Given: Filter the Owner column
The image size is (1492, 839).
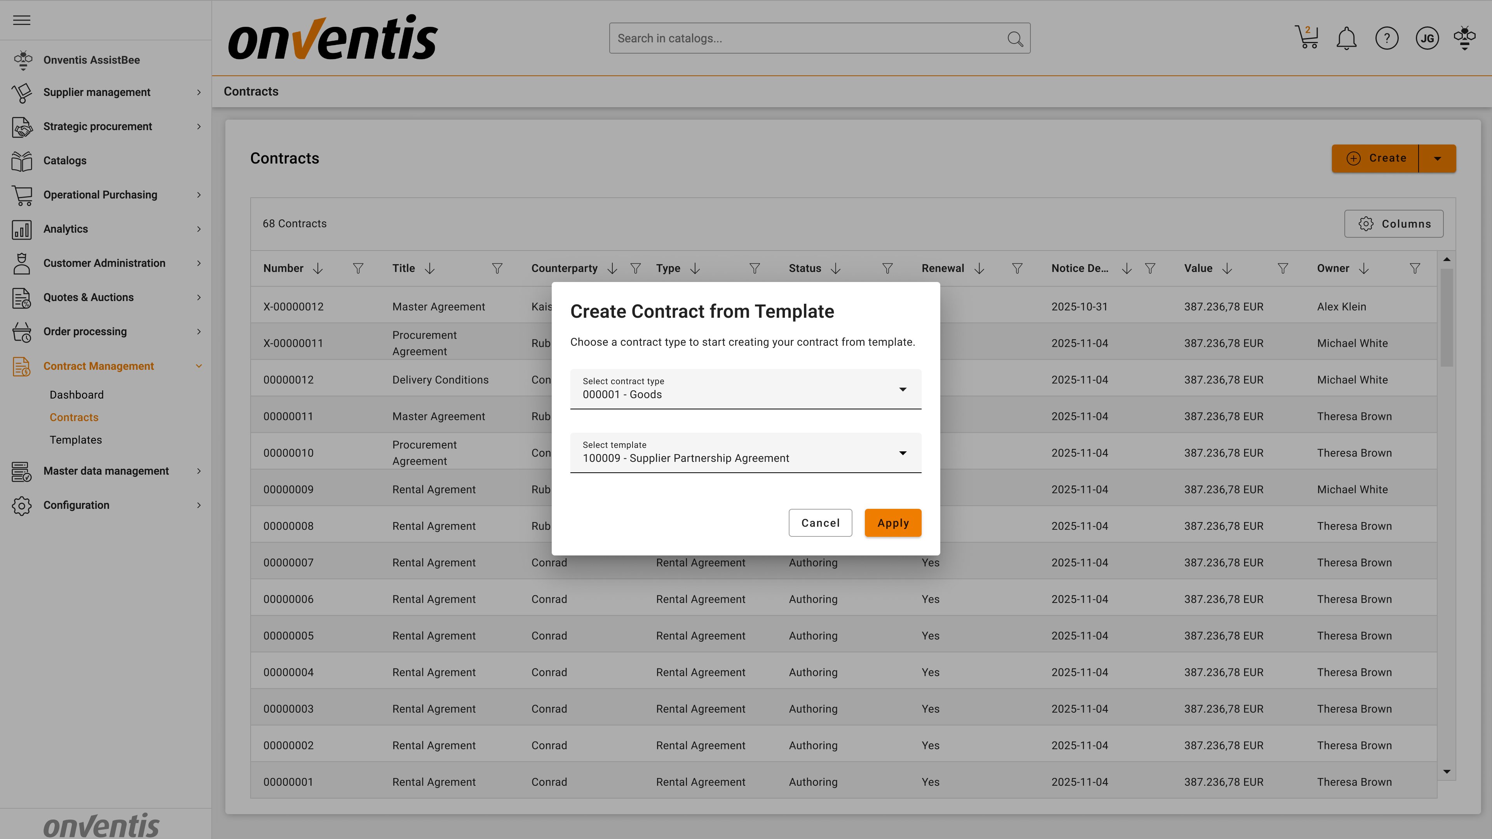Looking at the screenshot, I should [x=1414, y=269].
